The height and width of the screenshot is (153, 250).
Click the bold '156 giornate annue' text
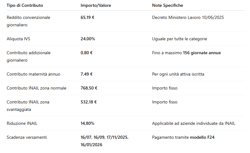202,53
